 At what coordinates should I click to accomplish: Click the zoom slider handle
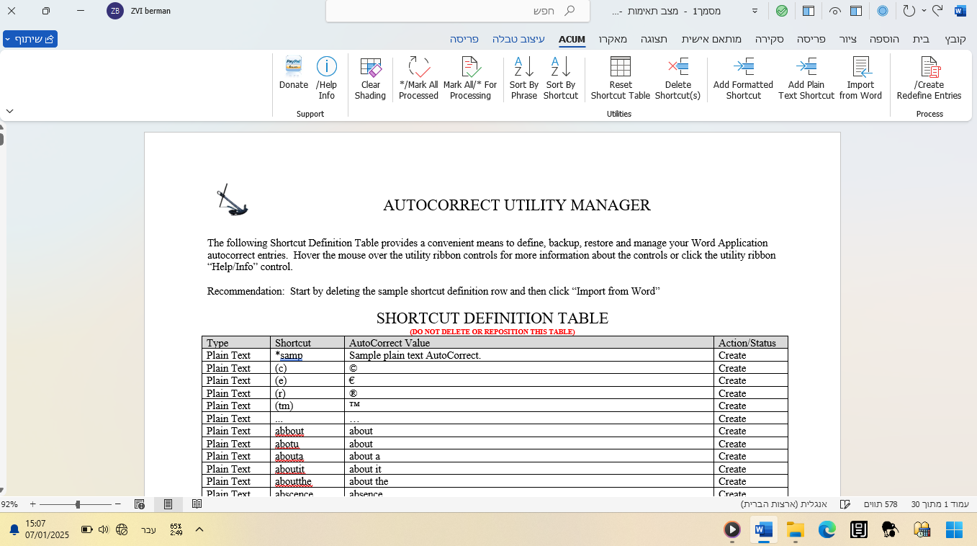pyautogui.click(x=78, y=504)
